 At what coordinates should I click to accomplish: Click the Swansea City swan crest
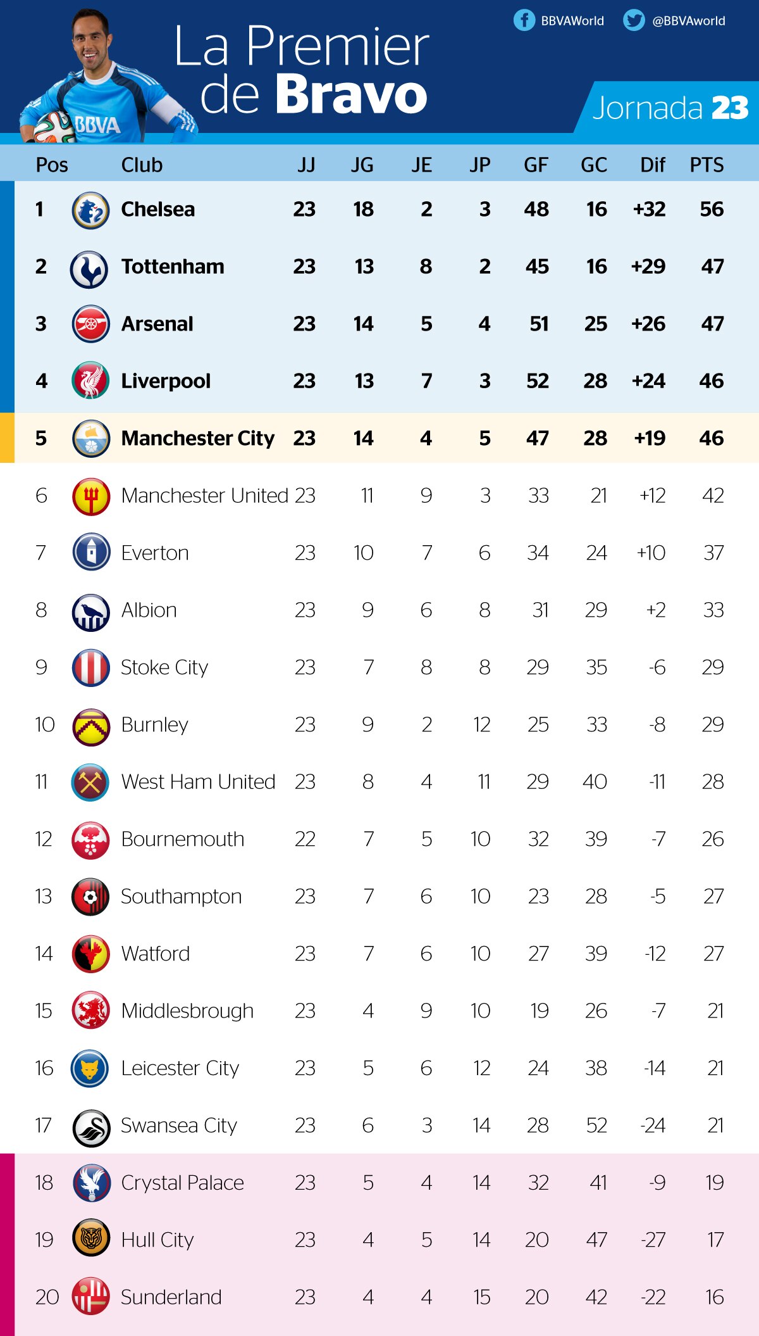(90, 1126)
